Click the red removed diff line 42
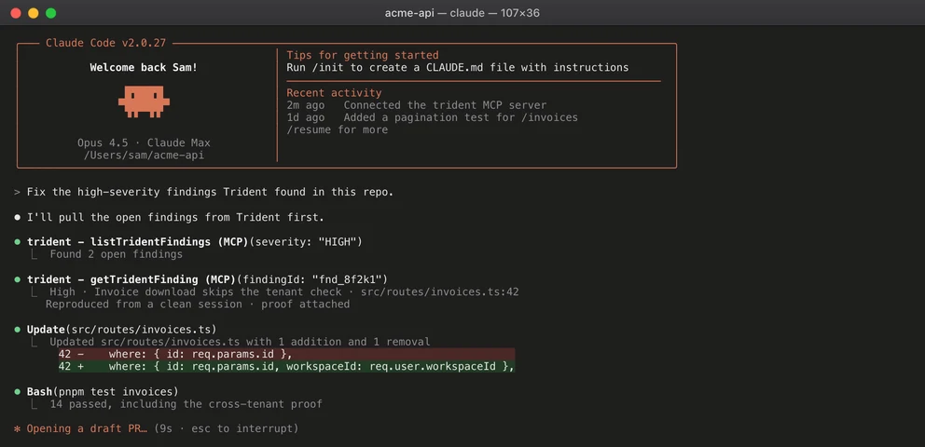 pos(286,354)
